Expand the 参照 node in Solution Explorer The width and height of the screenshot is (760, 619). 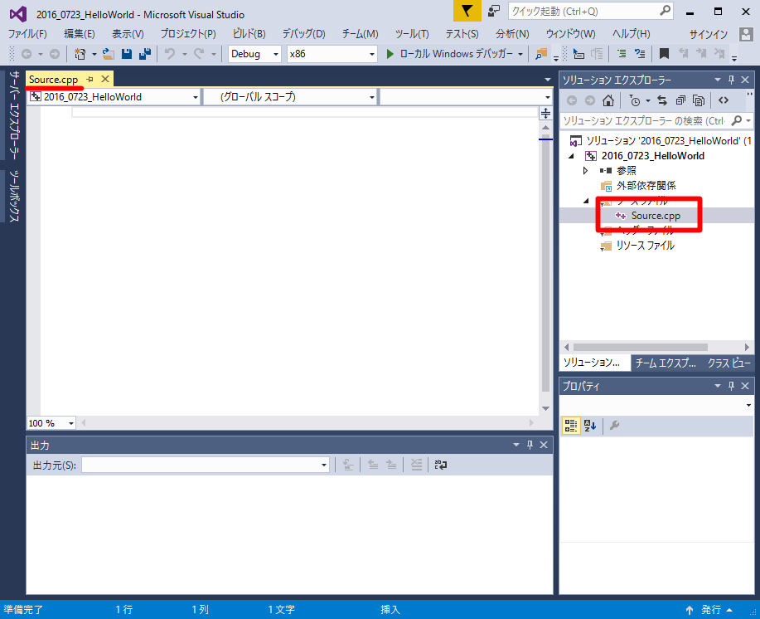(585, 171)
